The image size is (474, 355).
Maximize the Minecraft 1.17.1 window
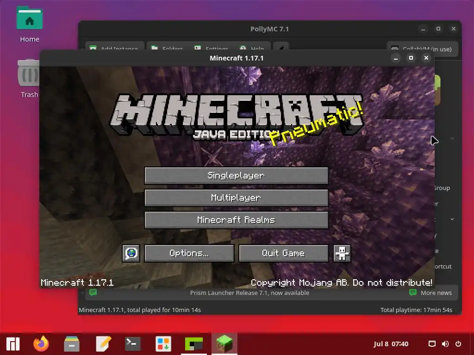(x=411, y=58)
